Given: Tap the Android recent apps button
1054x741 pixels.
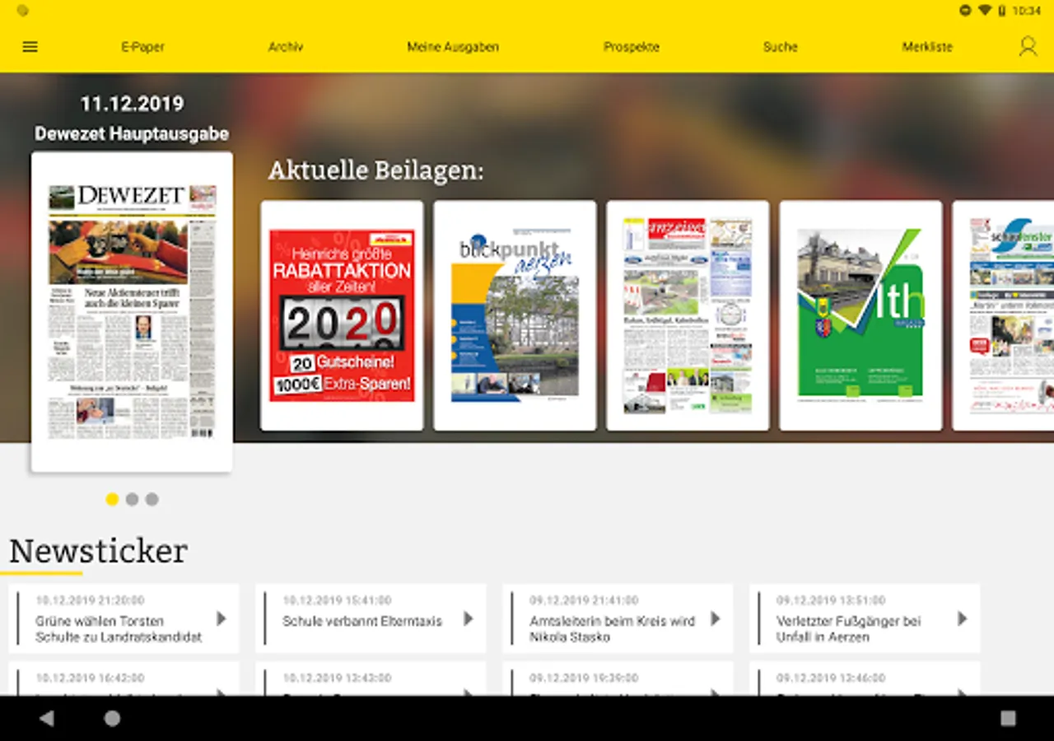Looking at the screenshot, I should click(1008, 718).
